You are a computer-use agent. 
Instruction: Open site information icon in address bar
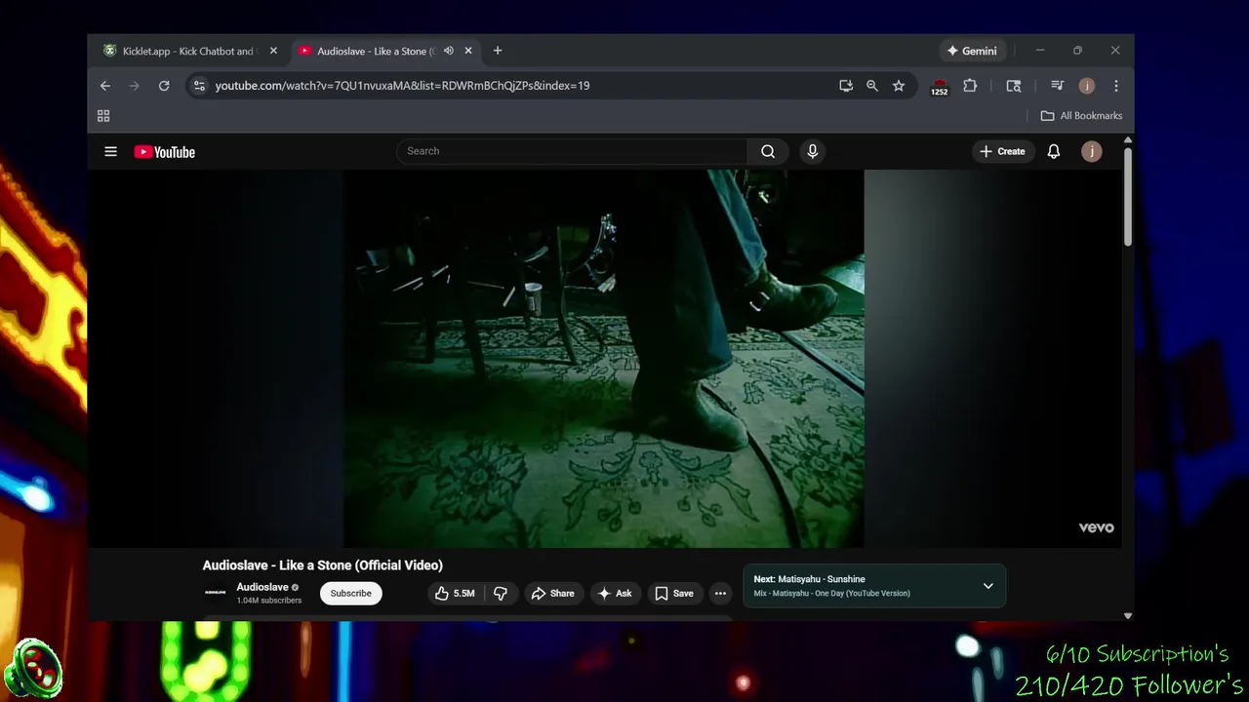click(x=199, y=86)
